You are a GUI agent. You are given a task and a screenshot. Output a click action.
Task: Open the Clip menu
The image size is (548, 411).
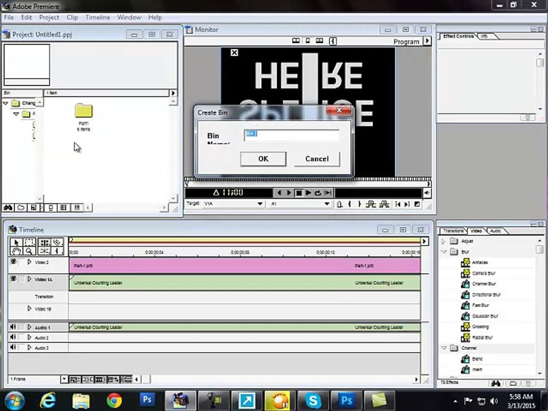click(x=72, y=17)
